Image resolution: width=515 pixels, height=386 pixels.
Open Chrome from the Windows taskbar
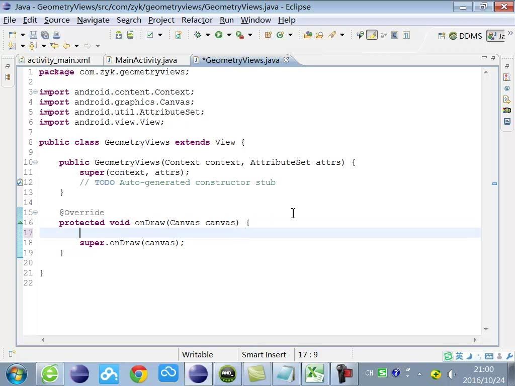[139, 374]
